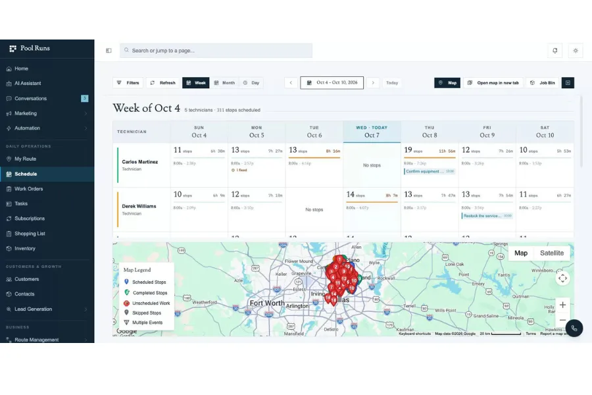This screenshot has height=395, width=592.
Task: Switch map to Satellite view
Action: coord(552,253)
